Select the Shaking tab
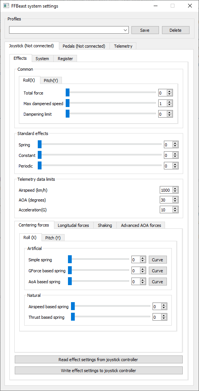Screen dimensions: 199x391 tap(105, 225)
